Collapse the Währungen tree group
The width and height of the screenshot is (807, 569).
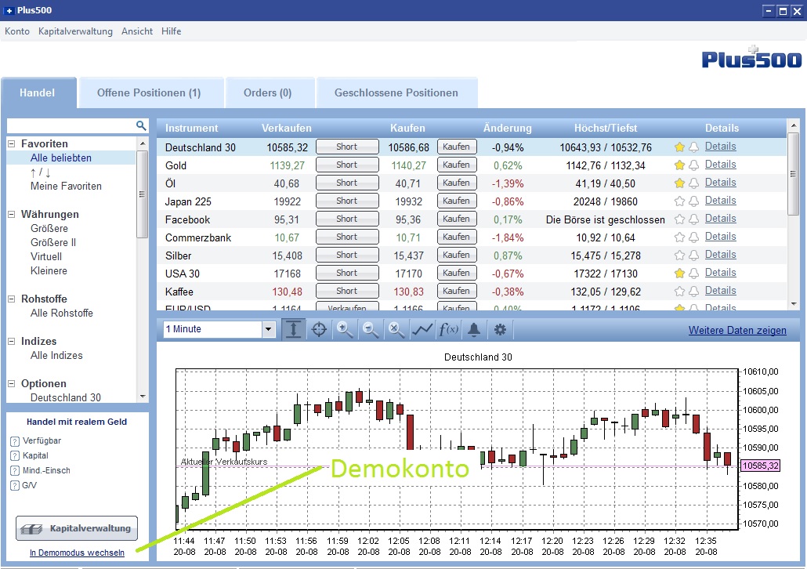11,215
